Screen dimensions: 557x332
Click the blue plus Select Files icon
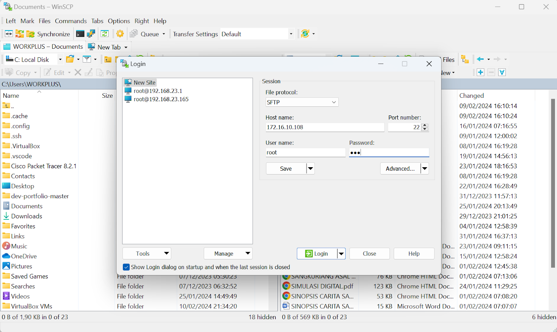[480, 72]
